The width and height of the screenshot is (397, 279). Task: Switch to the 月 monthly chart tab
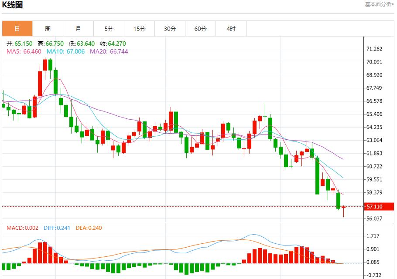pyautogui.click(x=78, y=28)
